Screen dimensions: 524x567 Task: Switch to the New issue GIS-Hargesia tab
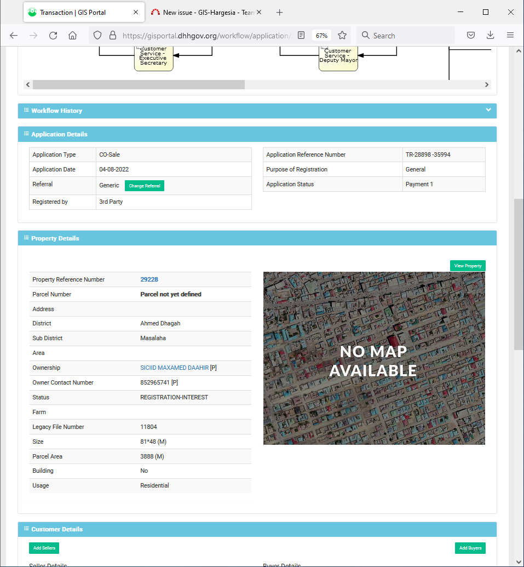(x=207, y=12)
